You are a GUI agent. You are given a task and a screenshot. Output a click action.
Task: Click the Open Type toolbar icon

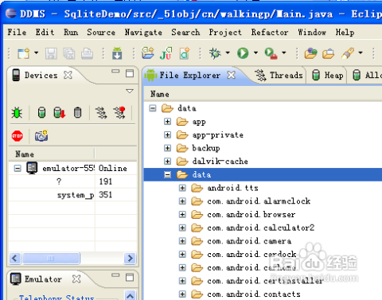click(310, 53)
